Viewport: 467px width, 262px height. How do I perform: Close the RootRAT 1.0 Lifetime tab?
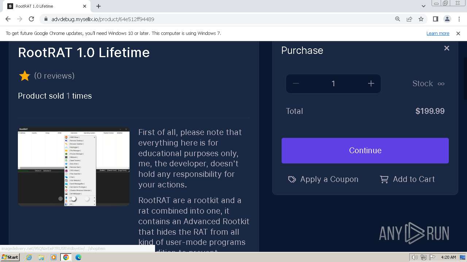85,6
